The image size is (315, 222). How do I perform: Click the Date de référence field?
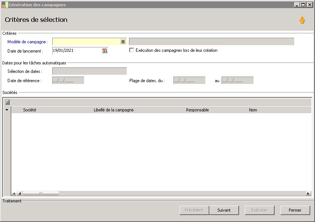68,80
